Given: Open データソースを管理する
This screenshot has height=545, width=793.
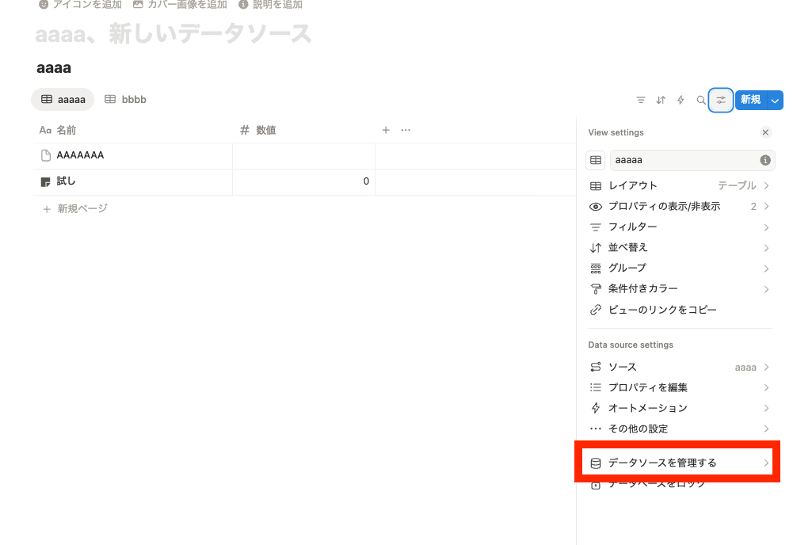Looking at the screenshot, I should click(x=678, y=463).
